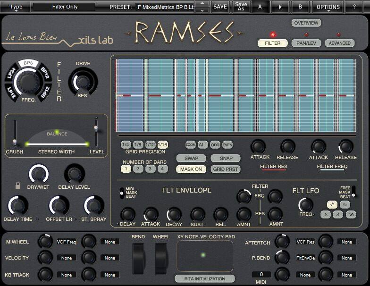
Task: Open the VELOCITY first None destination selector
Action: point(67,258)
